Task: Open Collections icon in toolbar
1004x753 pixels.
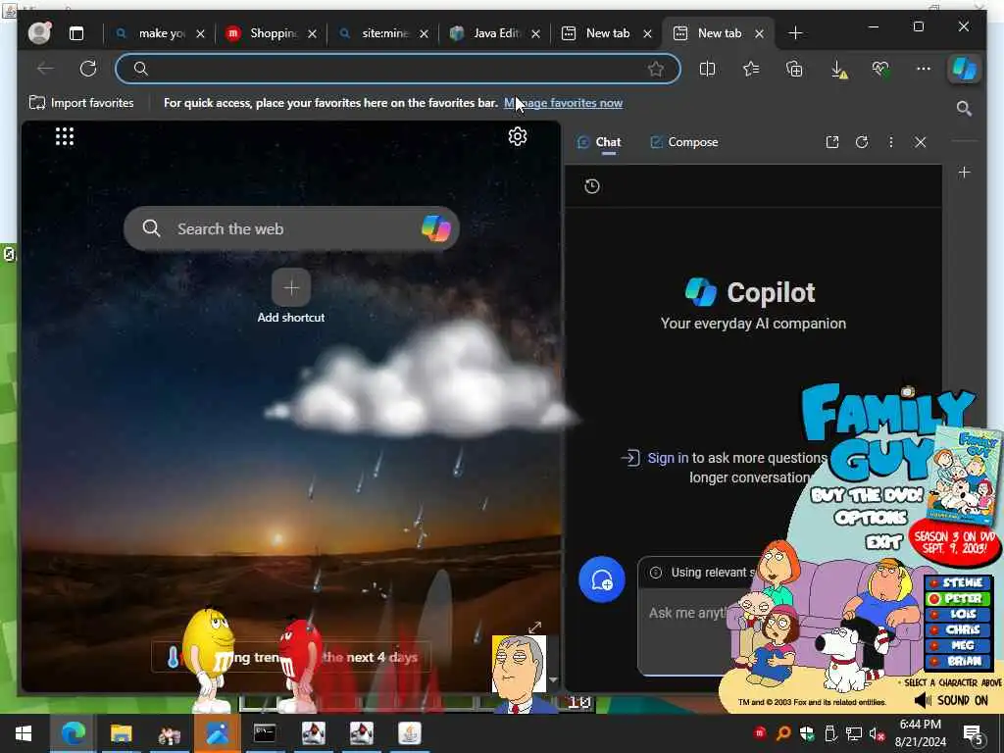Action: point(794,69)
